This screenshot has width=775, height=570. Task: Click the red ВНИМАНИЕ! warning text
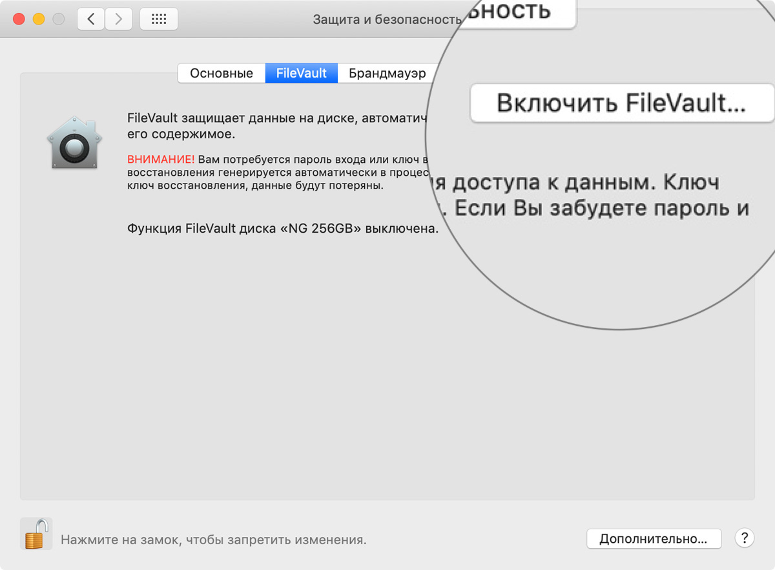(161, 159)
